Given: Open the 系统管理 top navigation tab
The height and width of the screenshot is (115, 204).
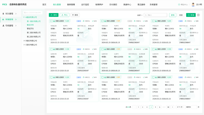Looking at the screenshot, I should pyautogui.click(x=154, y=5).
